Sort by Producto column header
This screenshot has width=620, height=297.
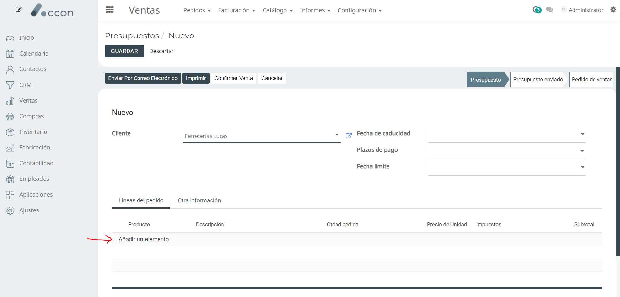pos(139,224)
